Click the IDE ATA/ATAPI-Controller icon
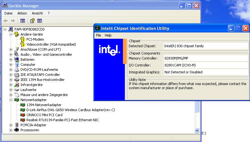 pos(17,75)
